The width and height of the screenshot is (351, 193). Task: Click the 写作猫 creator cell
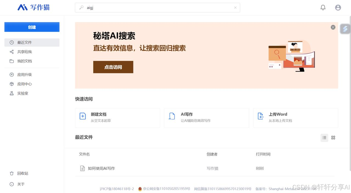pyautogui.click(x=213, y=168)
